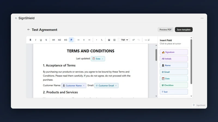Insert a Checkbox field from sidebar
This screenshot has width=218, height=122.
(x=174, y=85)
